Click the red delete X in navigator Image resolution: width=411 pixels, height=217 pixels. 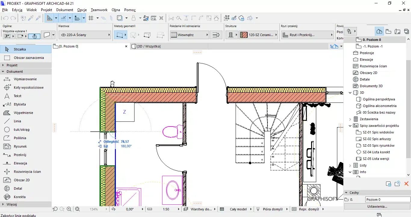406,184
